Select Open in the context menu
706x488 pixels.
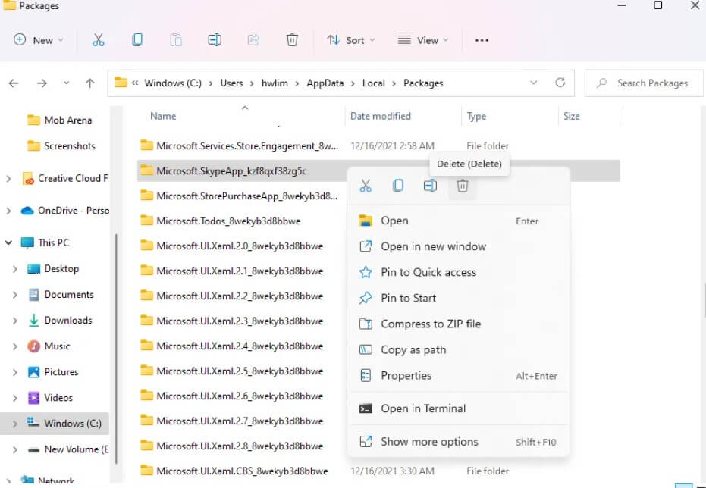(458, 221)
